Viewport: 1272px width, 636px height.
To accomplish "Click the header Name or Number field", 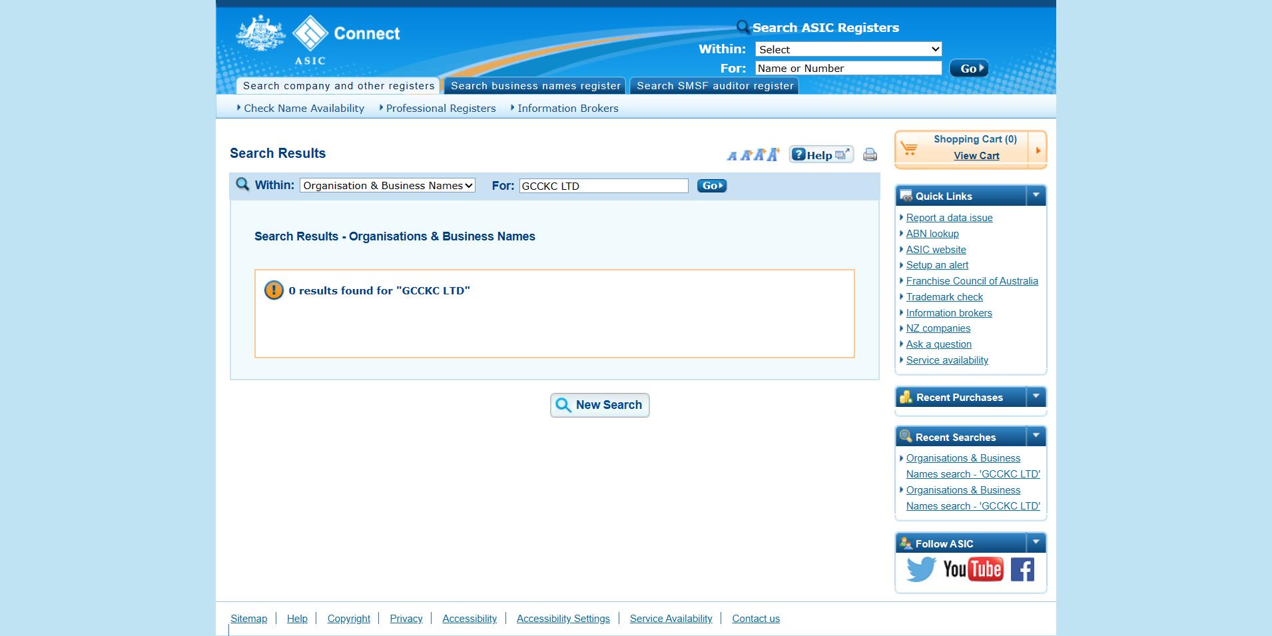I will pyautogui.click(x=848, y=68).
